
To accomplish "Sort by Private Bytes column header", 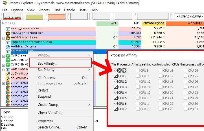I will (153, 23).
